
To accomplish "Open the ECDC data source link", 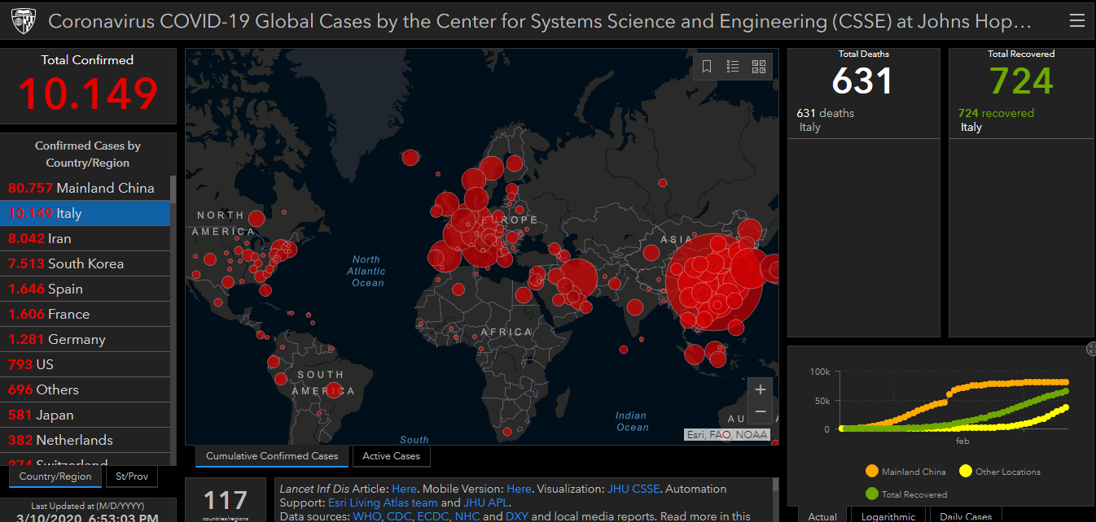I will click(x=433, y=516).
